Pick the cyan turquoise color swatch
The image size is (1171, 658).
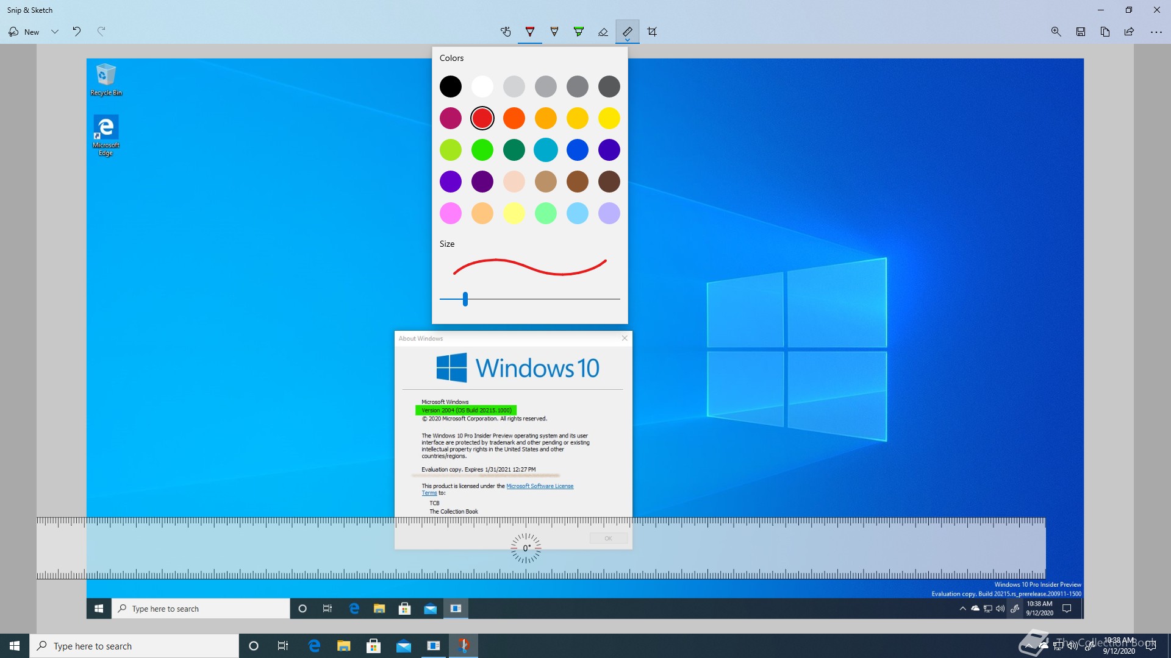pos(546,150)
